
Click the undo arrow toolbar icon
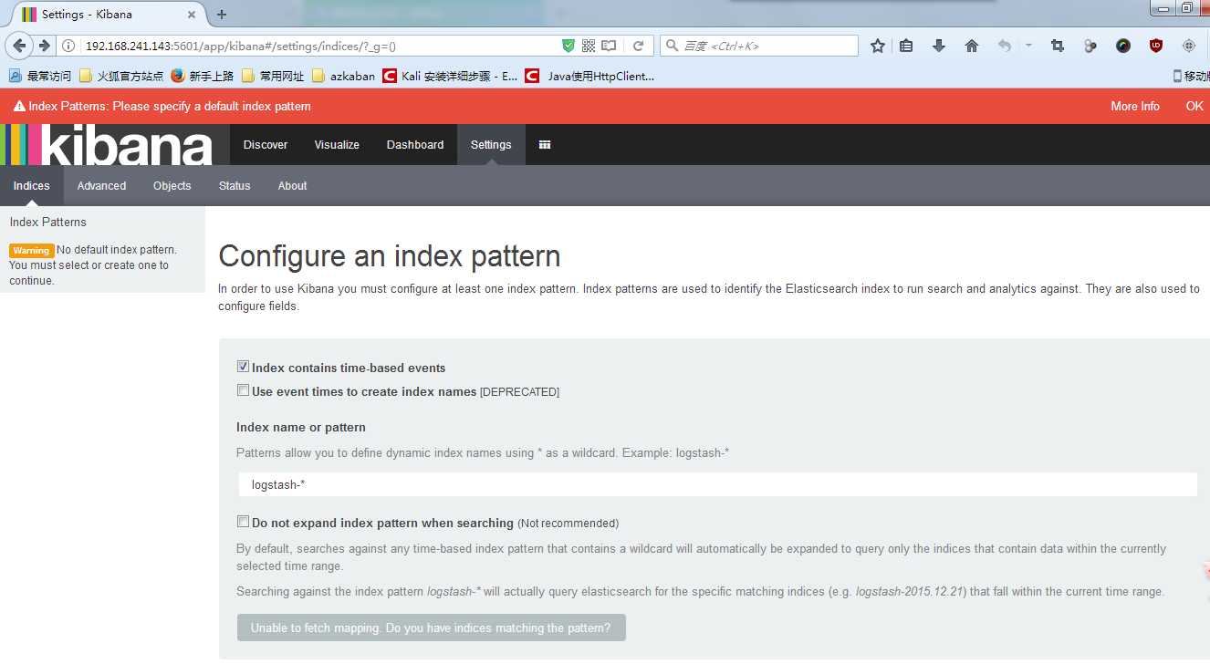pos(1005,46)
